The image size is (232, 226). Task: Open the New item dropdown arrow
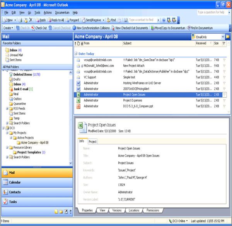click(15, 20)
